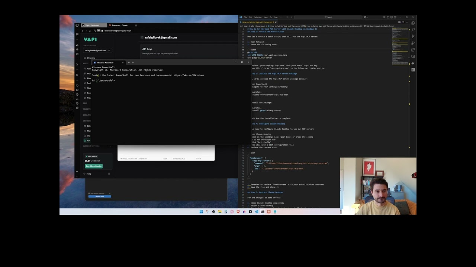Open Overview in Vapi sidebar

click(x=89, y=58)
